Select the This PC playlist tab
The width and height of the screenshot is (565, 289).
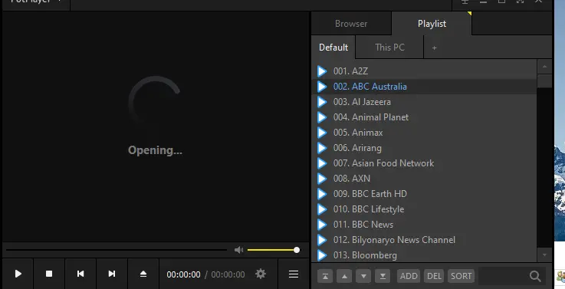coord(389,48)
